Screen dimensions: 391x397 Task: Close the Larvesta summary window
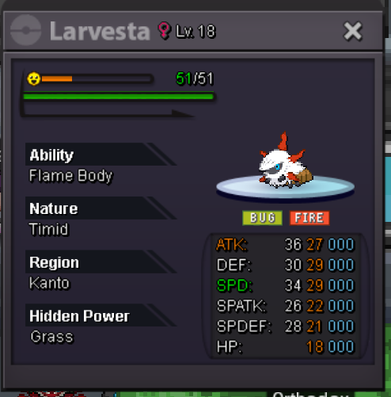pyautogui.click(x=352, y=31)
